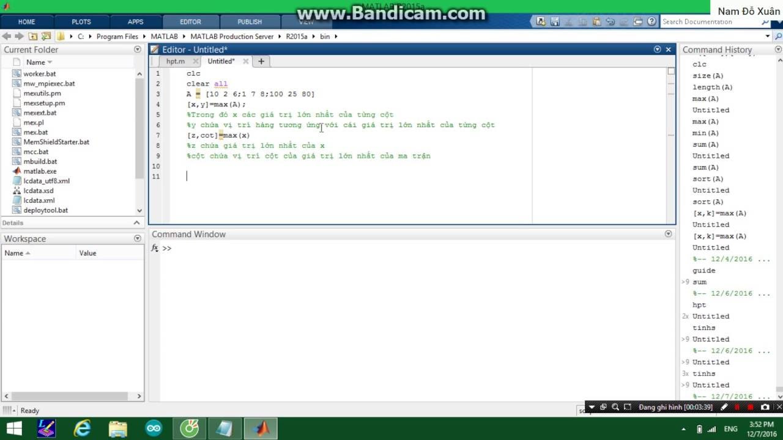Click the up one level folder icon
This screenshot has height=440, width=783.
click(x=33, y=36)
